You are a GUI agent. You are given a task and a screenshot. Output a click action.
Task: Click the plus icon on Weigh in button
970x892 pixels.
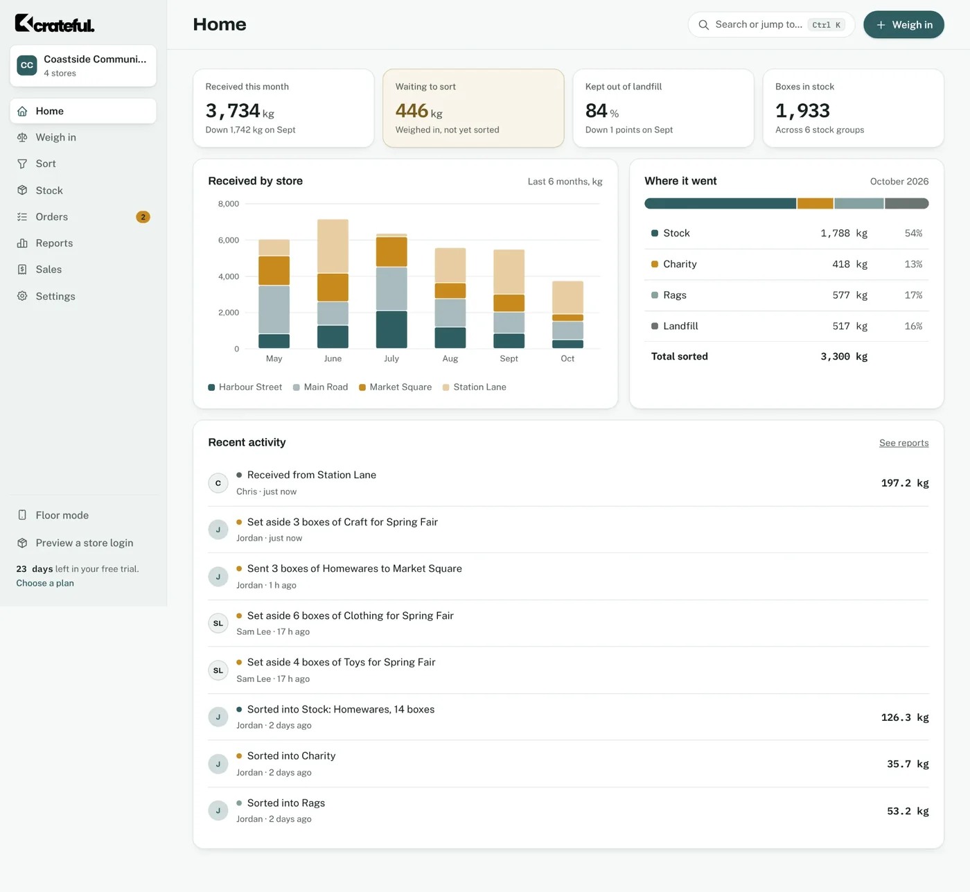coord(881,25)
